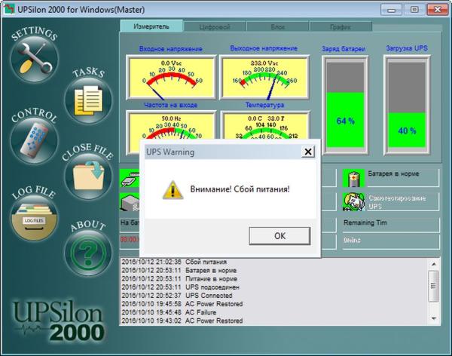Click the Батарея в норме status label

393,173
